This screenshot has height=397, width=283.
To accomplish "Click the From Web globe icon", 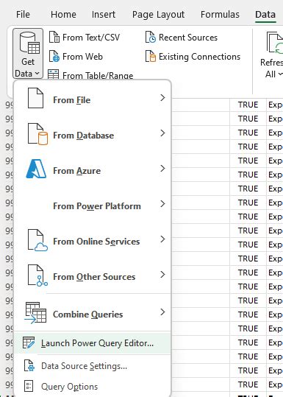I will click(x=54, y=56).
